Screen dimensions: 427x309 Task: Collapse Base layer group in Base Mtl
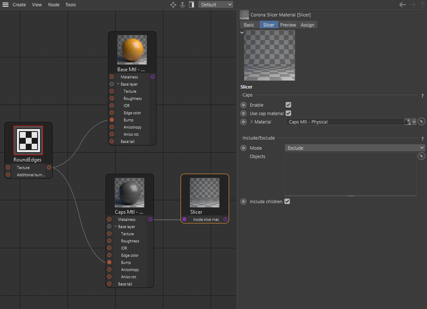point(118,84)
